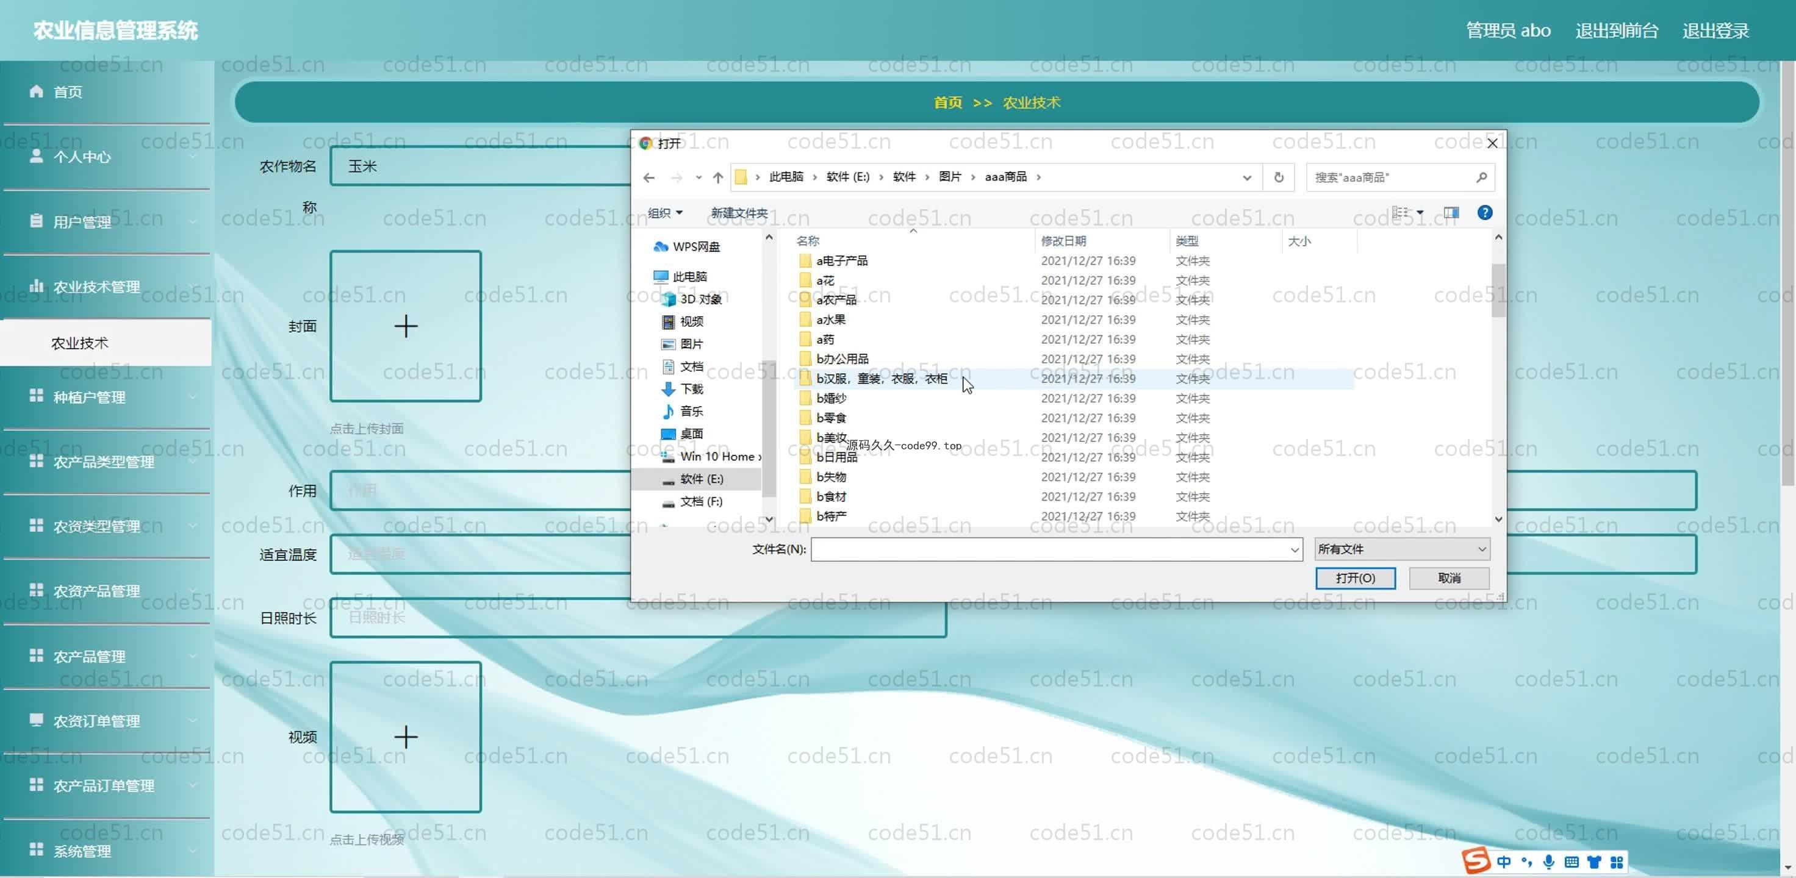Open 农资类型管理 in sidebar

coord(106,526)
